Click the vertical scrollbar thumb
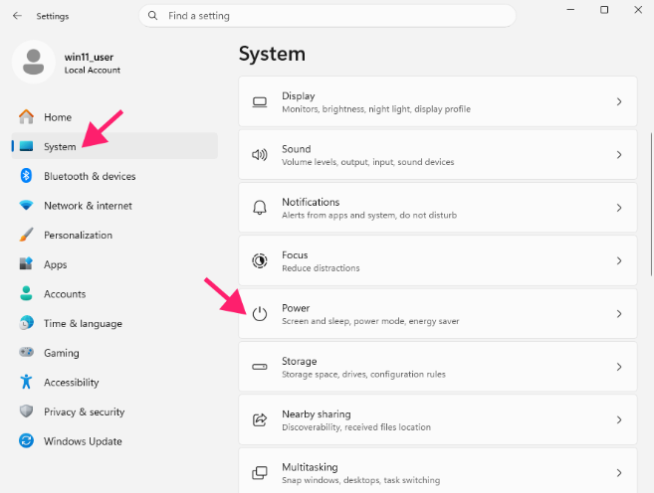This screenshot has width=654, height=493. (x=651, y=204)
